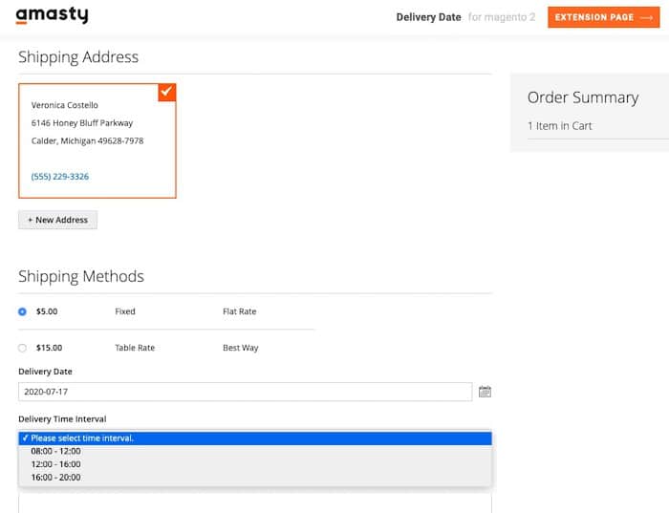Click the 'Delivery Date' header title
This screenshot has width=669, height=513.
pos(428,17)
